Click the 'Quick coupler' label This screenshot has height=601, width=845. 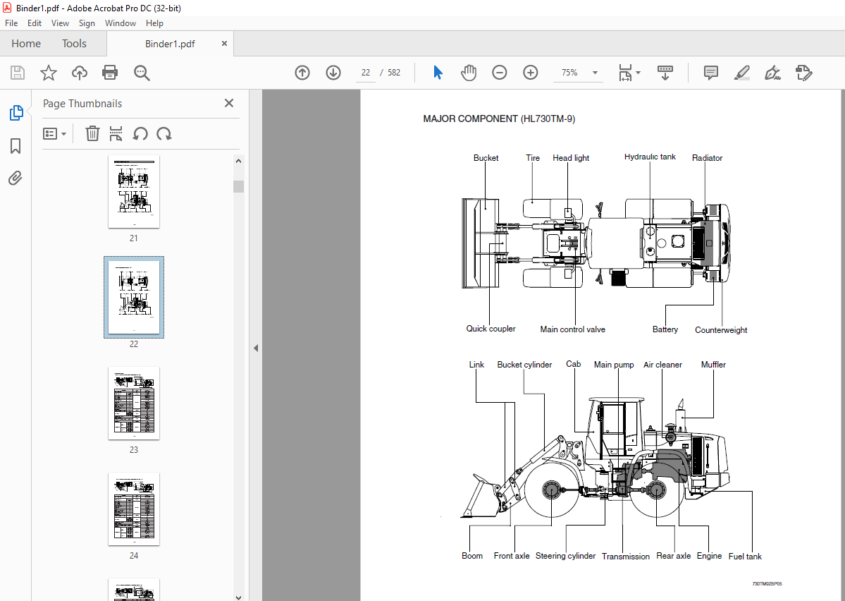click(x=491, y=329)
